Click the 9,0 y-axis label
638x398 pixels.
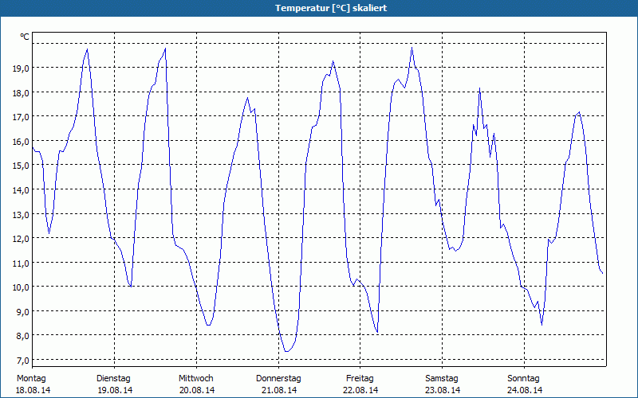(x=23, y=312)
